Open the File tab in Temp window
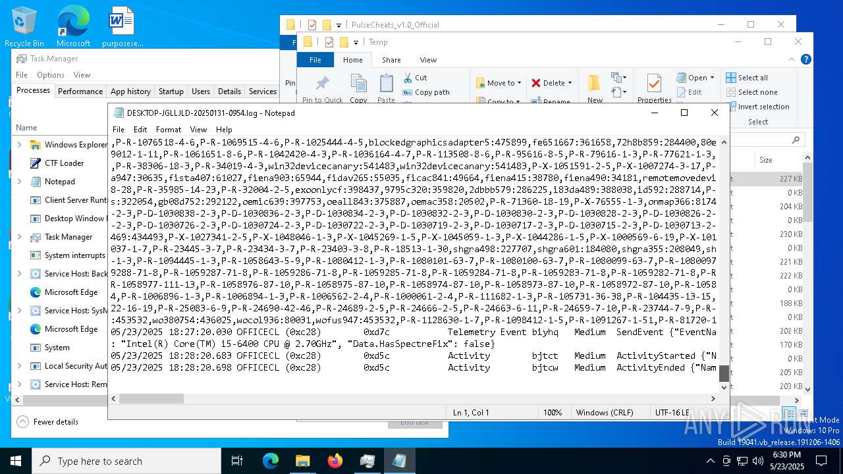The height and width of the screenshot is (474, 843). (315, 60)
